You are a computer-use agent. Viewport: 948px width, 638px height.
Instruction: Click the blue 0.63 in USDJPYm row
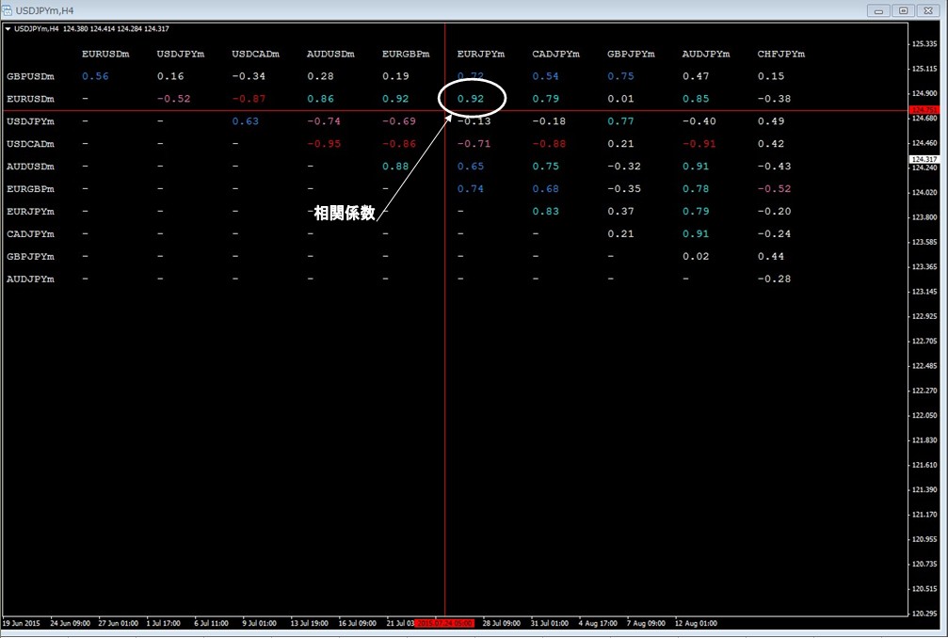[245, 121]
